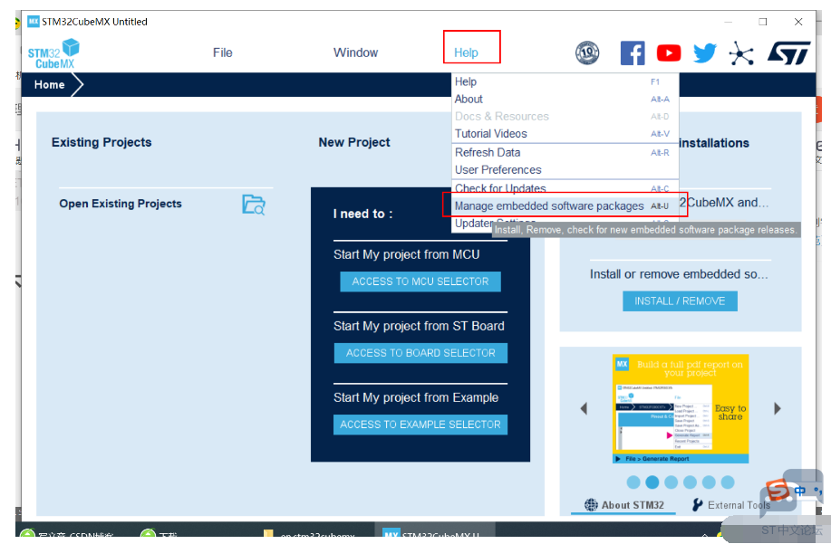Open the YouTube icon link
This screenshot has width=831, height=544.
[669, 52]
